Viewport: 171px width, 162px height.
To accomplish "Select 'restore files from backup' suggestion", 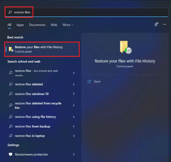I will click(42, 126).
